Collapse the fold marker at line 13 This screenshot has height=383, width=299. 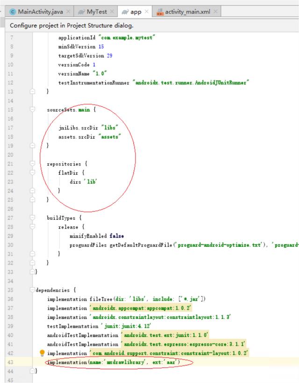point(32,91)
